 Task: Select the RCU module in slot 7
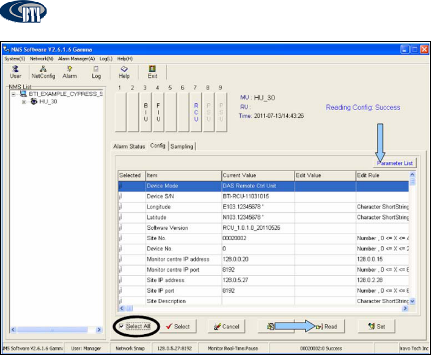tap(196, 112)
